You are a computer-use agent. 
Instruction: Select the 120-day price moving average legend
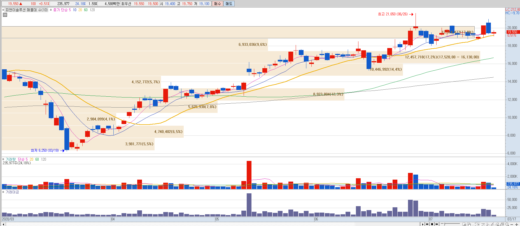point(92,10)
